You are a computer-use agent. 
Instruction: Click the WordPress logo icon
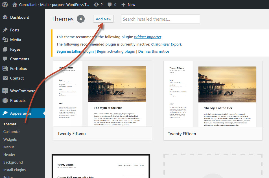point(5,5)
